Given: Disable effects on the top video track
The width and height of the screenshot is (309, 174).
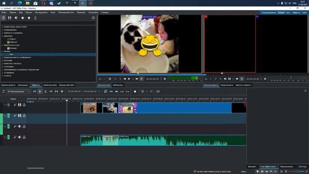Looking at the screenshot, I should [15, 105].
